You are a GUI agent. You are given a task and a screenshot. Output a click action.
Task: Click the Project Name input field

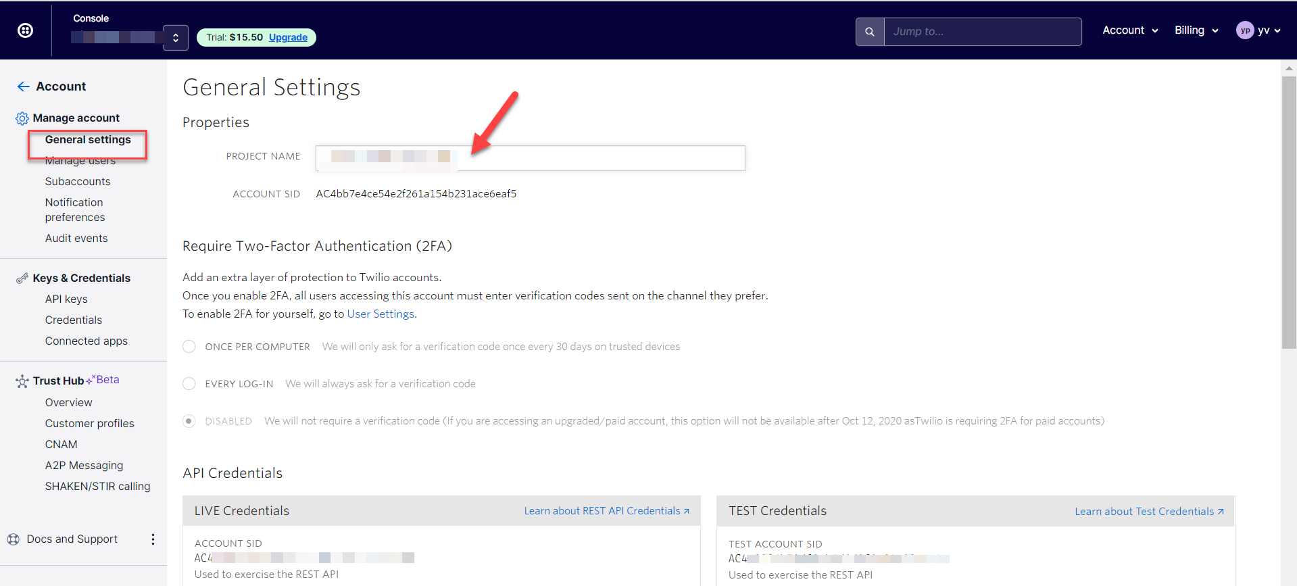(531, 158)
